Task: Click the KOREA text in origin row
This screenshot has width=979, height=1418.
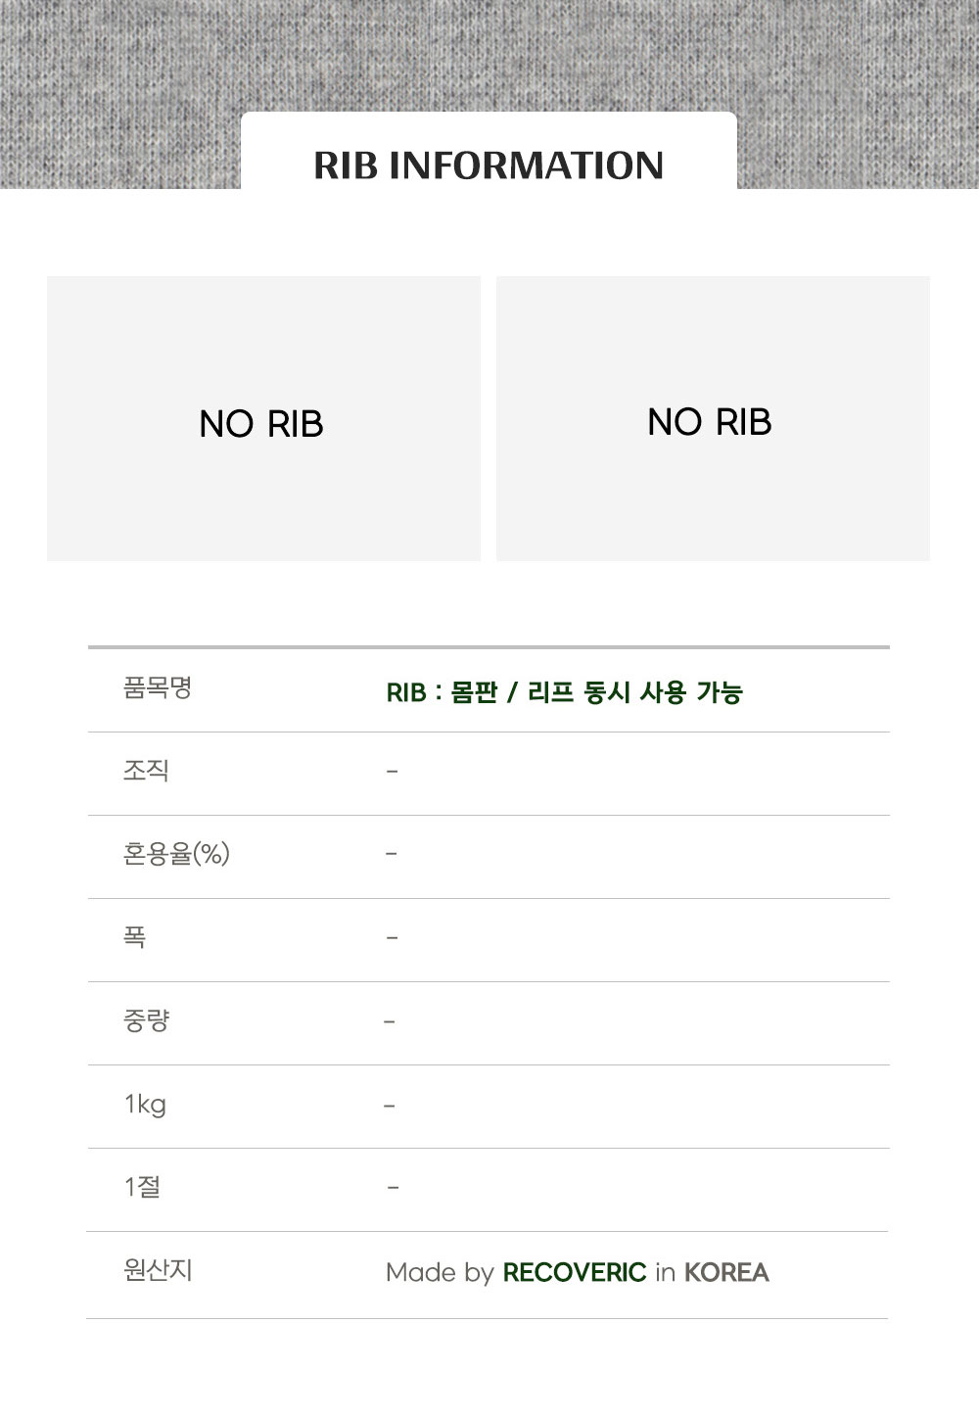Action: 726,1273
